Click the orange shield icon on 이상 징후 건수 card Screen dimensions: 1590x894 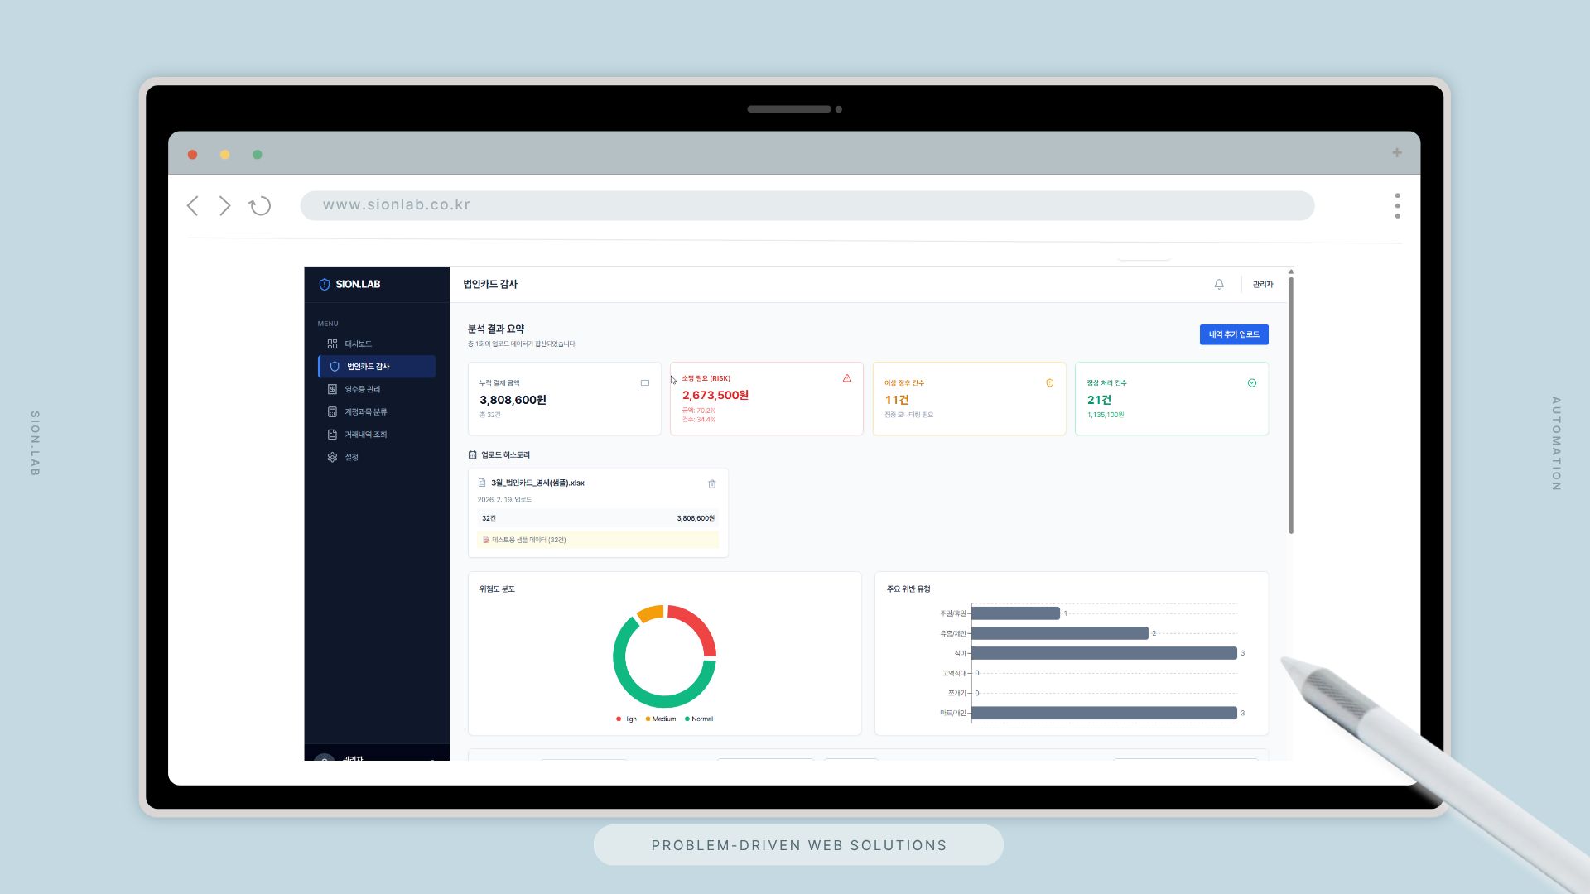point(1049,383)
